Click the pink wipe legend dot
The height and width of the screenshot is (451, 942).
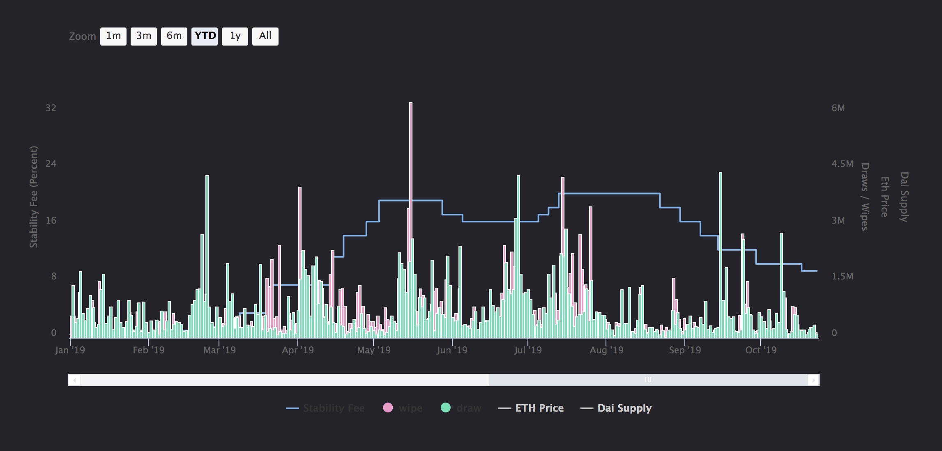[x=388, y=408]
